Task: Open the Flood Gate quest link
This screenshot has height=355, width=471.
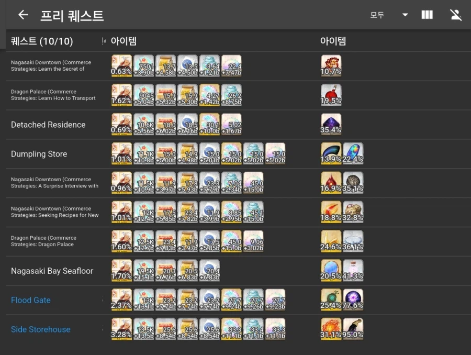Action: [30, 300]
